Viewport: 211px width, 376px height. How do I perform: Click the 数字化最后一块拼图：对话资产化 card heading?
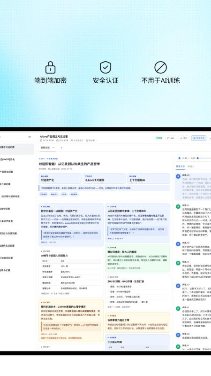click(59, 211)
